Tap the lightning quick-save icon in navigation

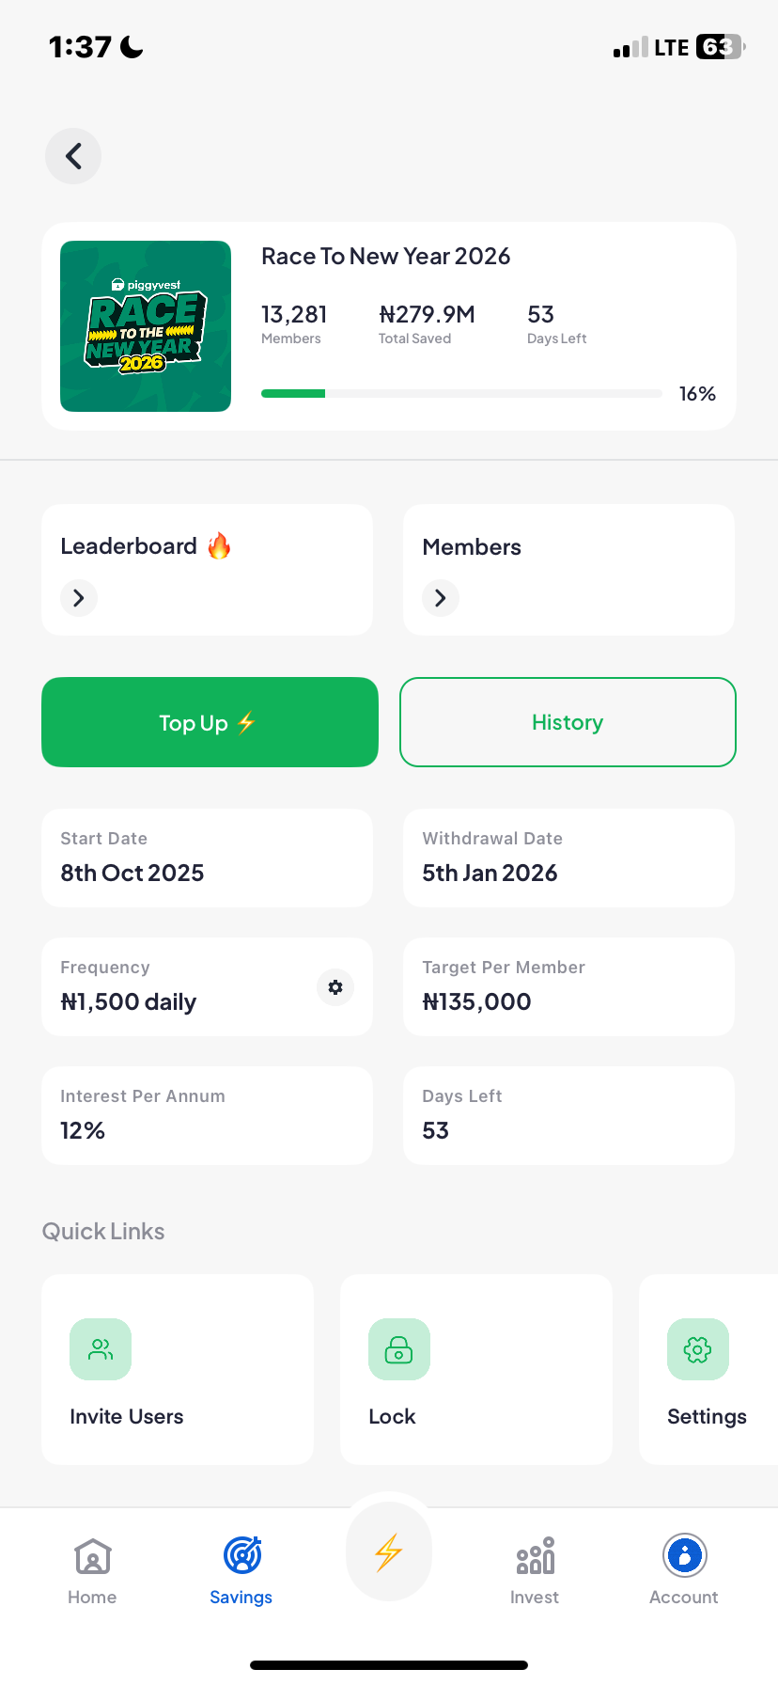(x=388, y=1551)
